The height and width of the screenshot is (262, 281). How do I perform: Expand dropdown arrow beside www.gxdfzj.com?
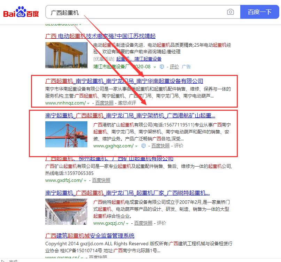pyautogui.click(x=85, y=180)
